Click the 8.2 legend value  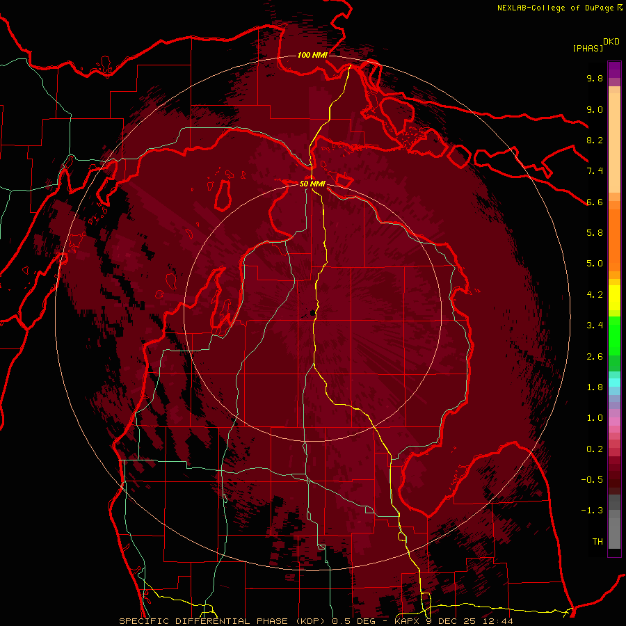[595, 140]
